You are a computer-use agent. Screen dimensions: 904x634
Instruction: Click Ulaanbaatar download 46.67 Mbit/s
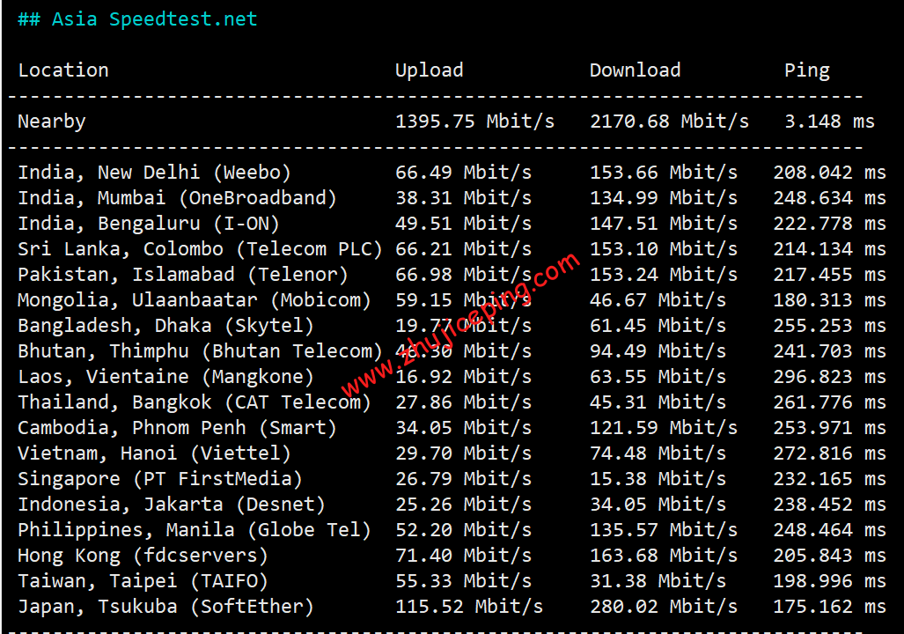(x=658, y=300)
